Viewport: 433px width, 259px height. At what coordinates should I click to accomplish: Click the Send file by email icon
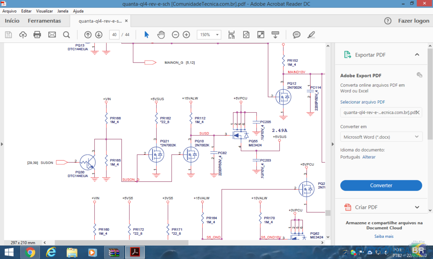pos(52,35)
